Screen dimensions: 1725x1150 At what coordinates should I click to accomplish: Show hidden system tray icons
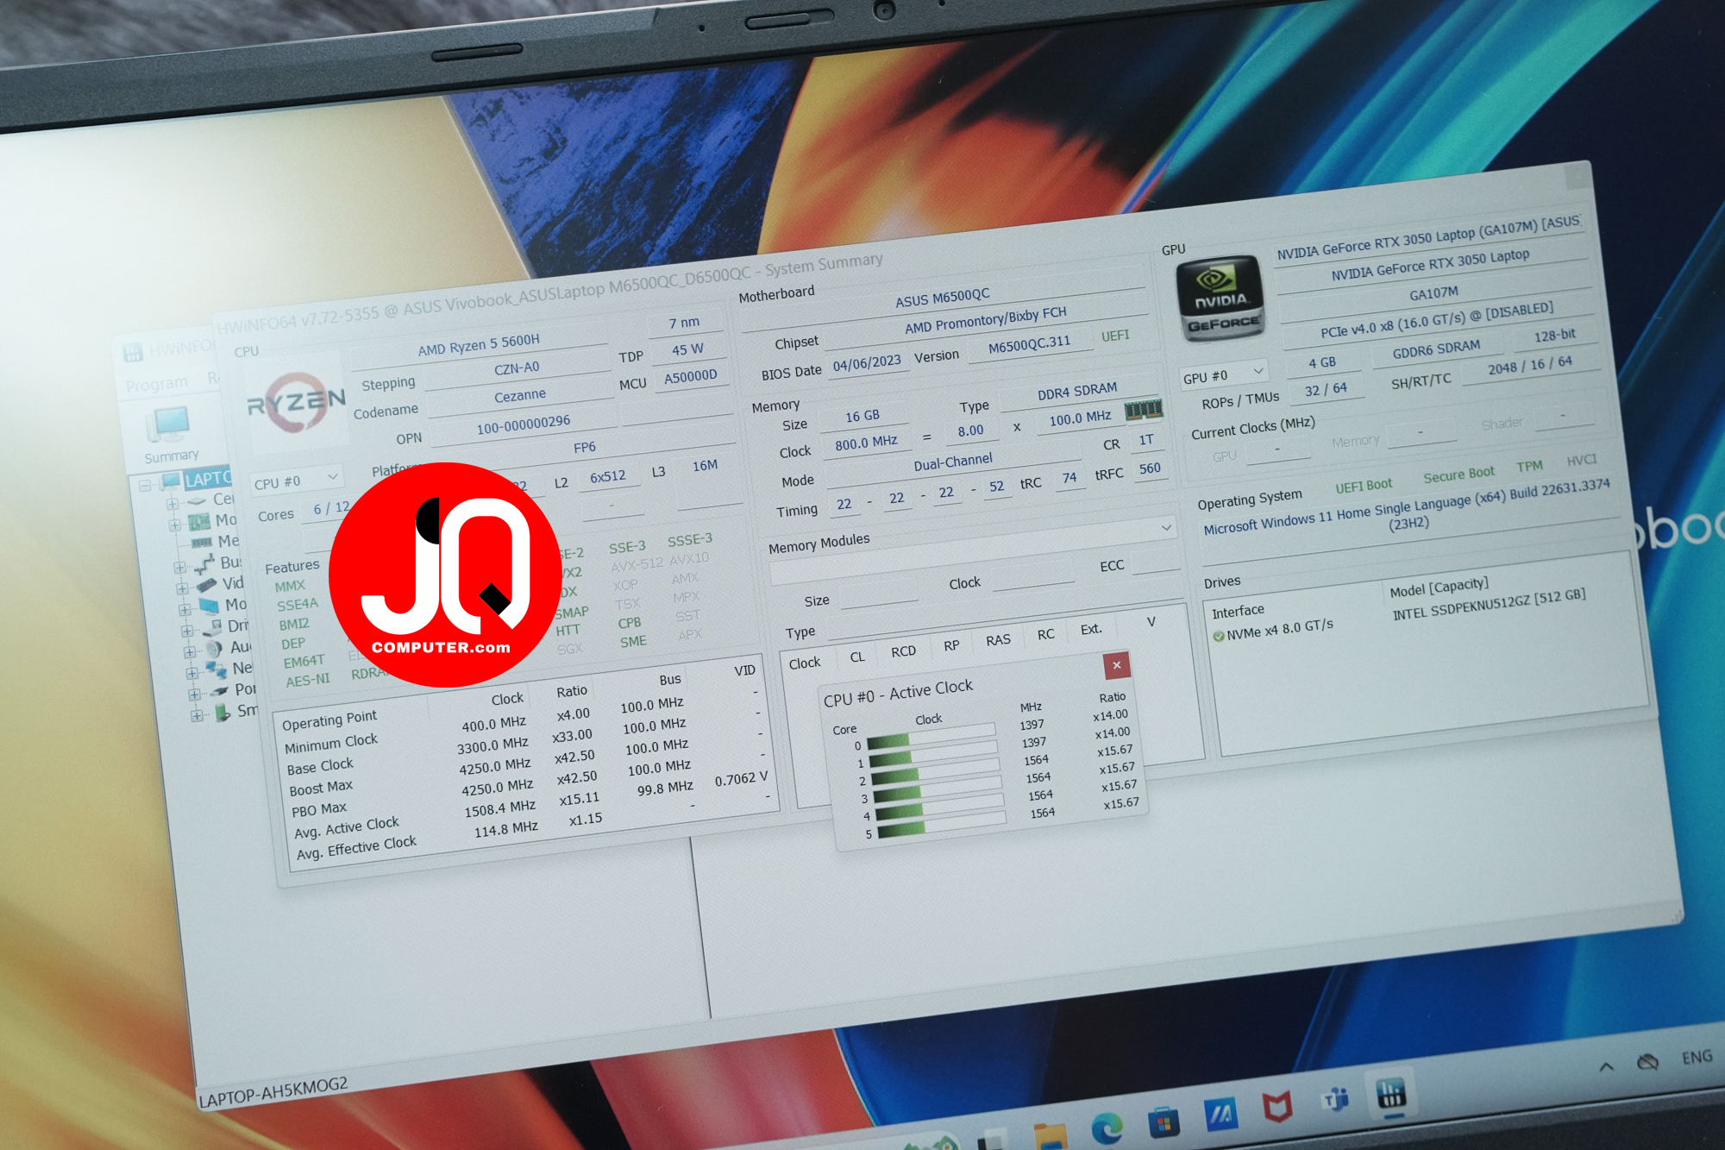point(1606,1066)
